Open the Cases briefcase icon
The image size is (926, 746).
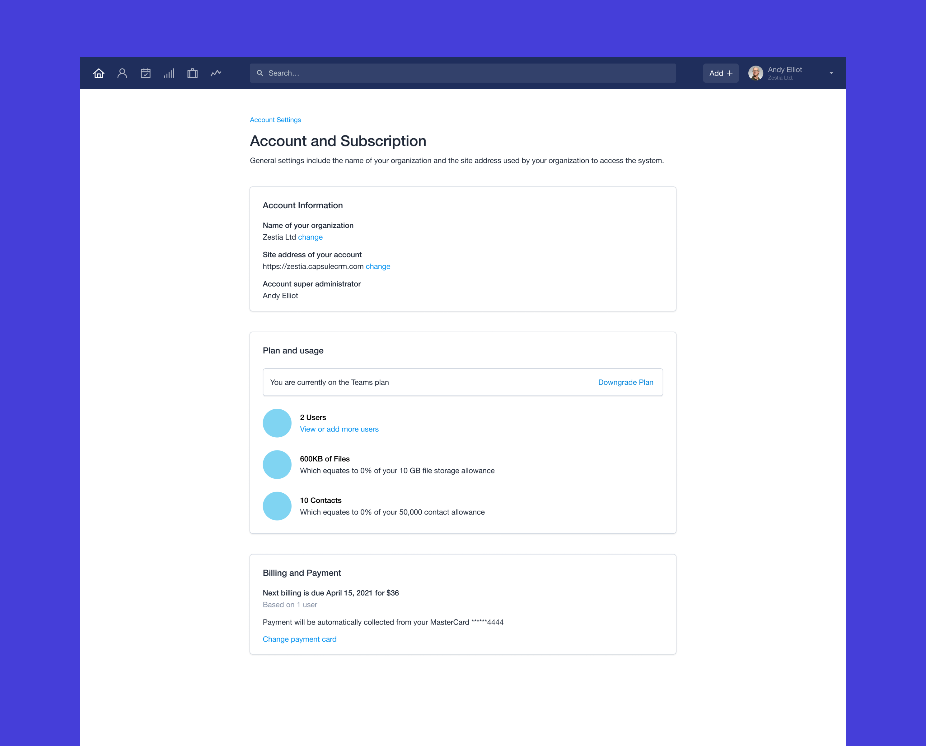point(192,73)
